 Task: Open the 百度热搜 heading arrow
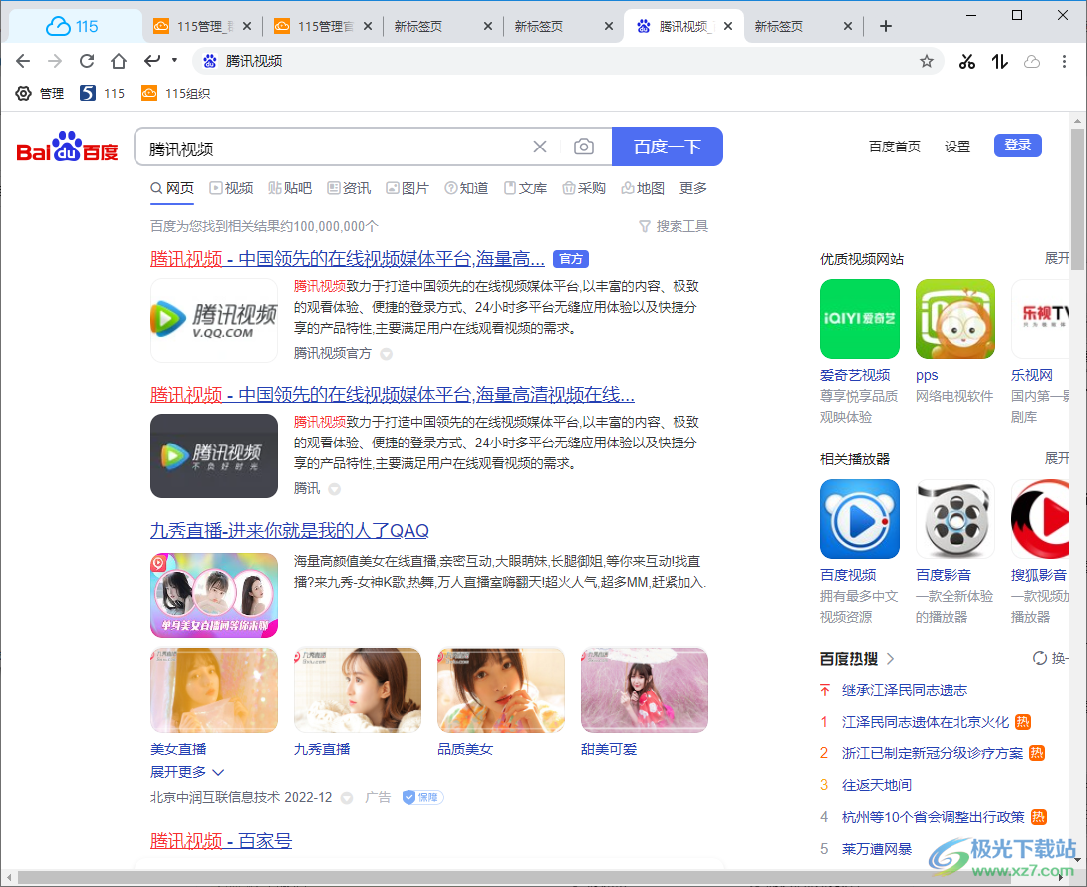(x=890, y=659)
